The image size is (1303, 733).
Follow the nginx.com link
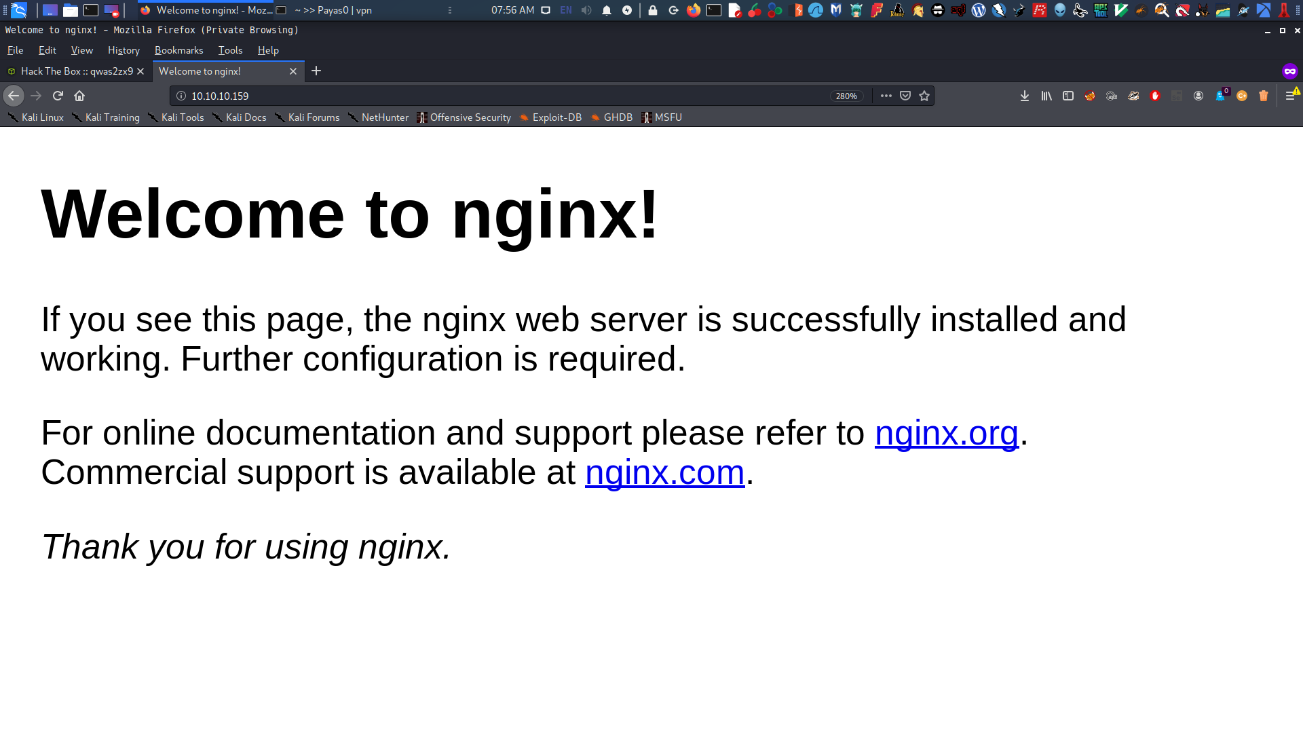pos(664,472)
